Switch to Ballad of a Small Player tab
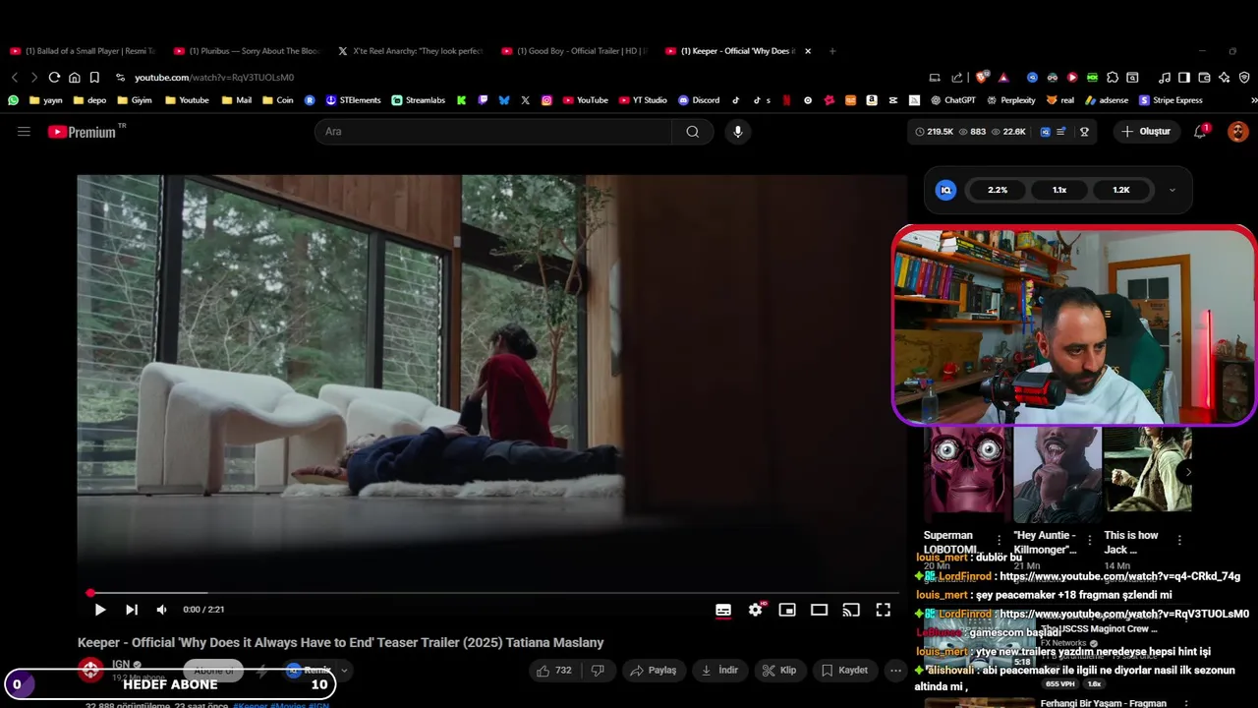1258x708 pixels. point(83,51)
